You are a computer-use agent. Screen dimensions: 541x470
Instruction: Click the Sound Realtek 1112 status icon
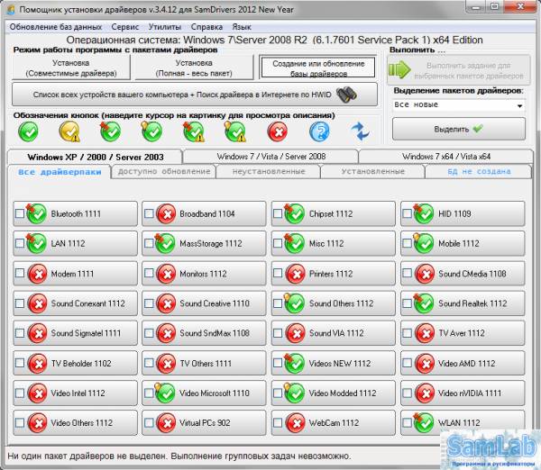coord(424,303)
